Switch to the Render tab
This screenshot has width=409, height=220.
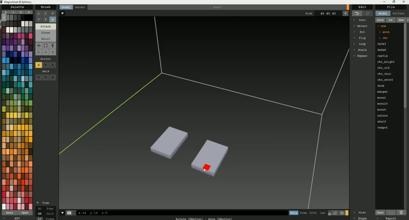(80, 7)
